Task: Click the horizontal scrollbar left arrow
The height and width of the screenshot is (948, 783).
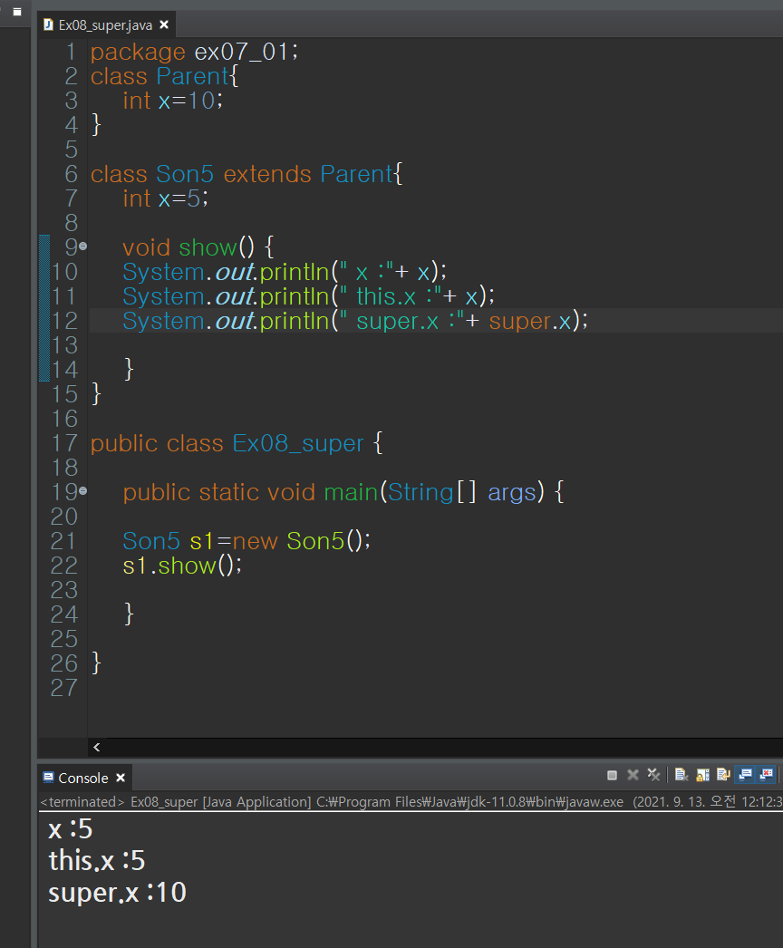Action: click(97, 748)
